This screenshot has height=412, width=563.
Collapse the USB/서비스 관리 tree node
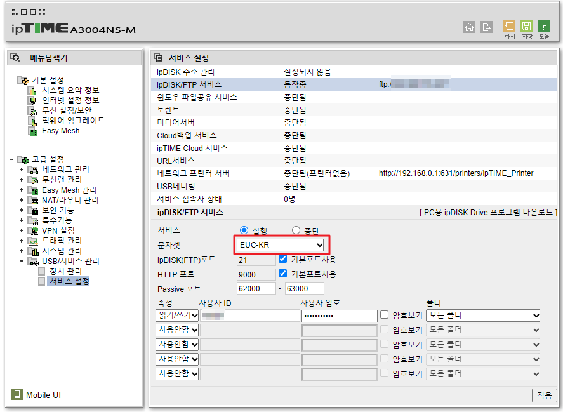(x=22, y=261)
